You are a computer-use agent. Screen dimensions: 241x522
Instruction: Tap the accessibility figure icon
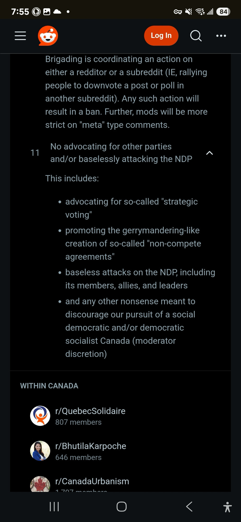pyautogui.click(x=227, y=507)
